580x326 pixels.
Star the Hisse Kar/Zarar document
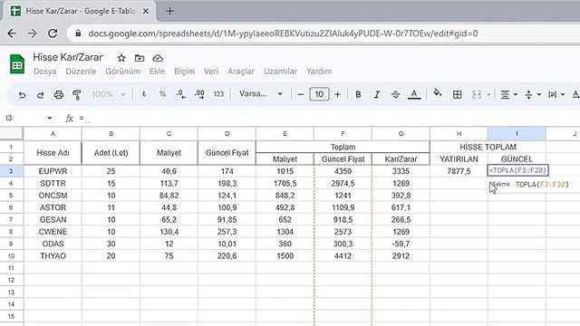[x=121, y=58]
